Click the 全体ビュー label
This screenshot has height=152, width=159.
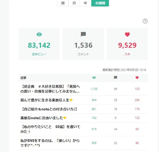(39, 54)
